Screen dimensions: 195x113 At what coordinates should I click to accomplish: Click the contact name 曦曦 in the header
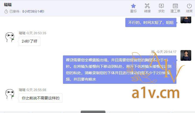pyautogui.click(x=8, y=5)
